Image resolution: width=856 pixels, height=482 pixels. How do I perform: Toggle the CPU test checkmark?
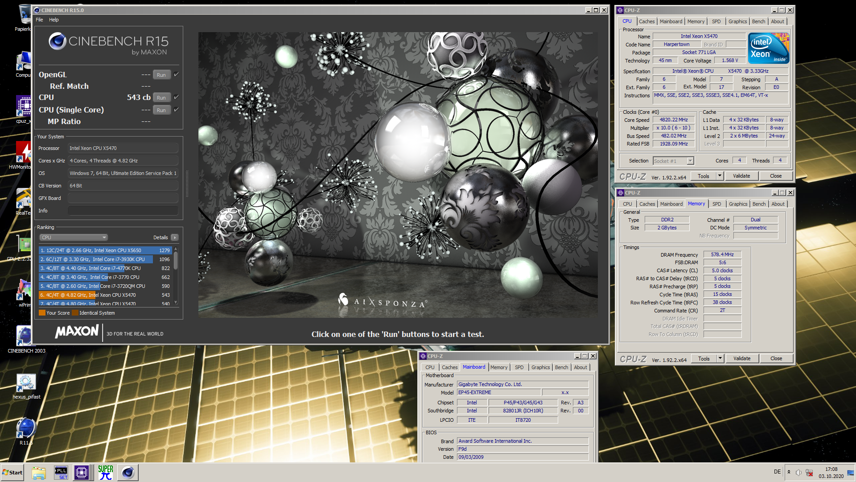pos(176,97)
